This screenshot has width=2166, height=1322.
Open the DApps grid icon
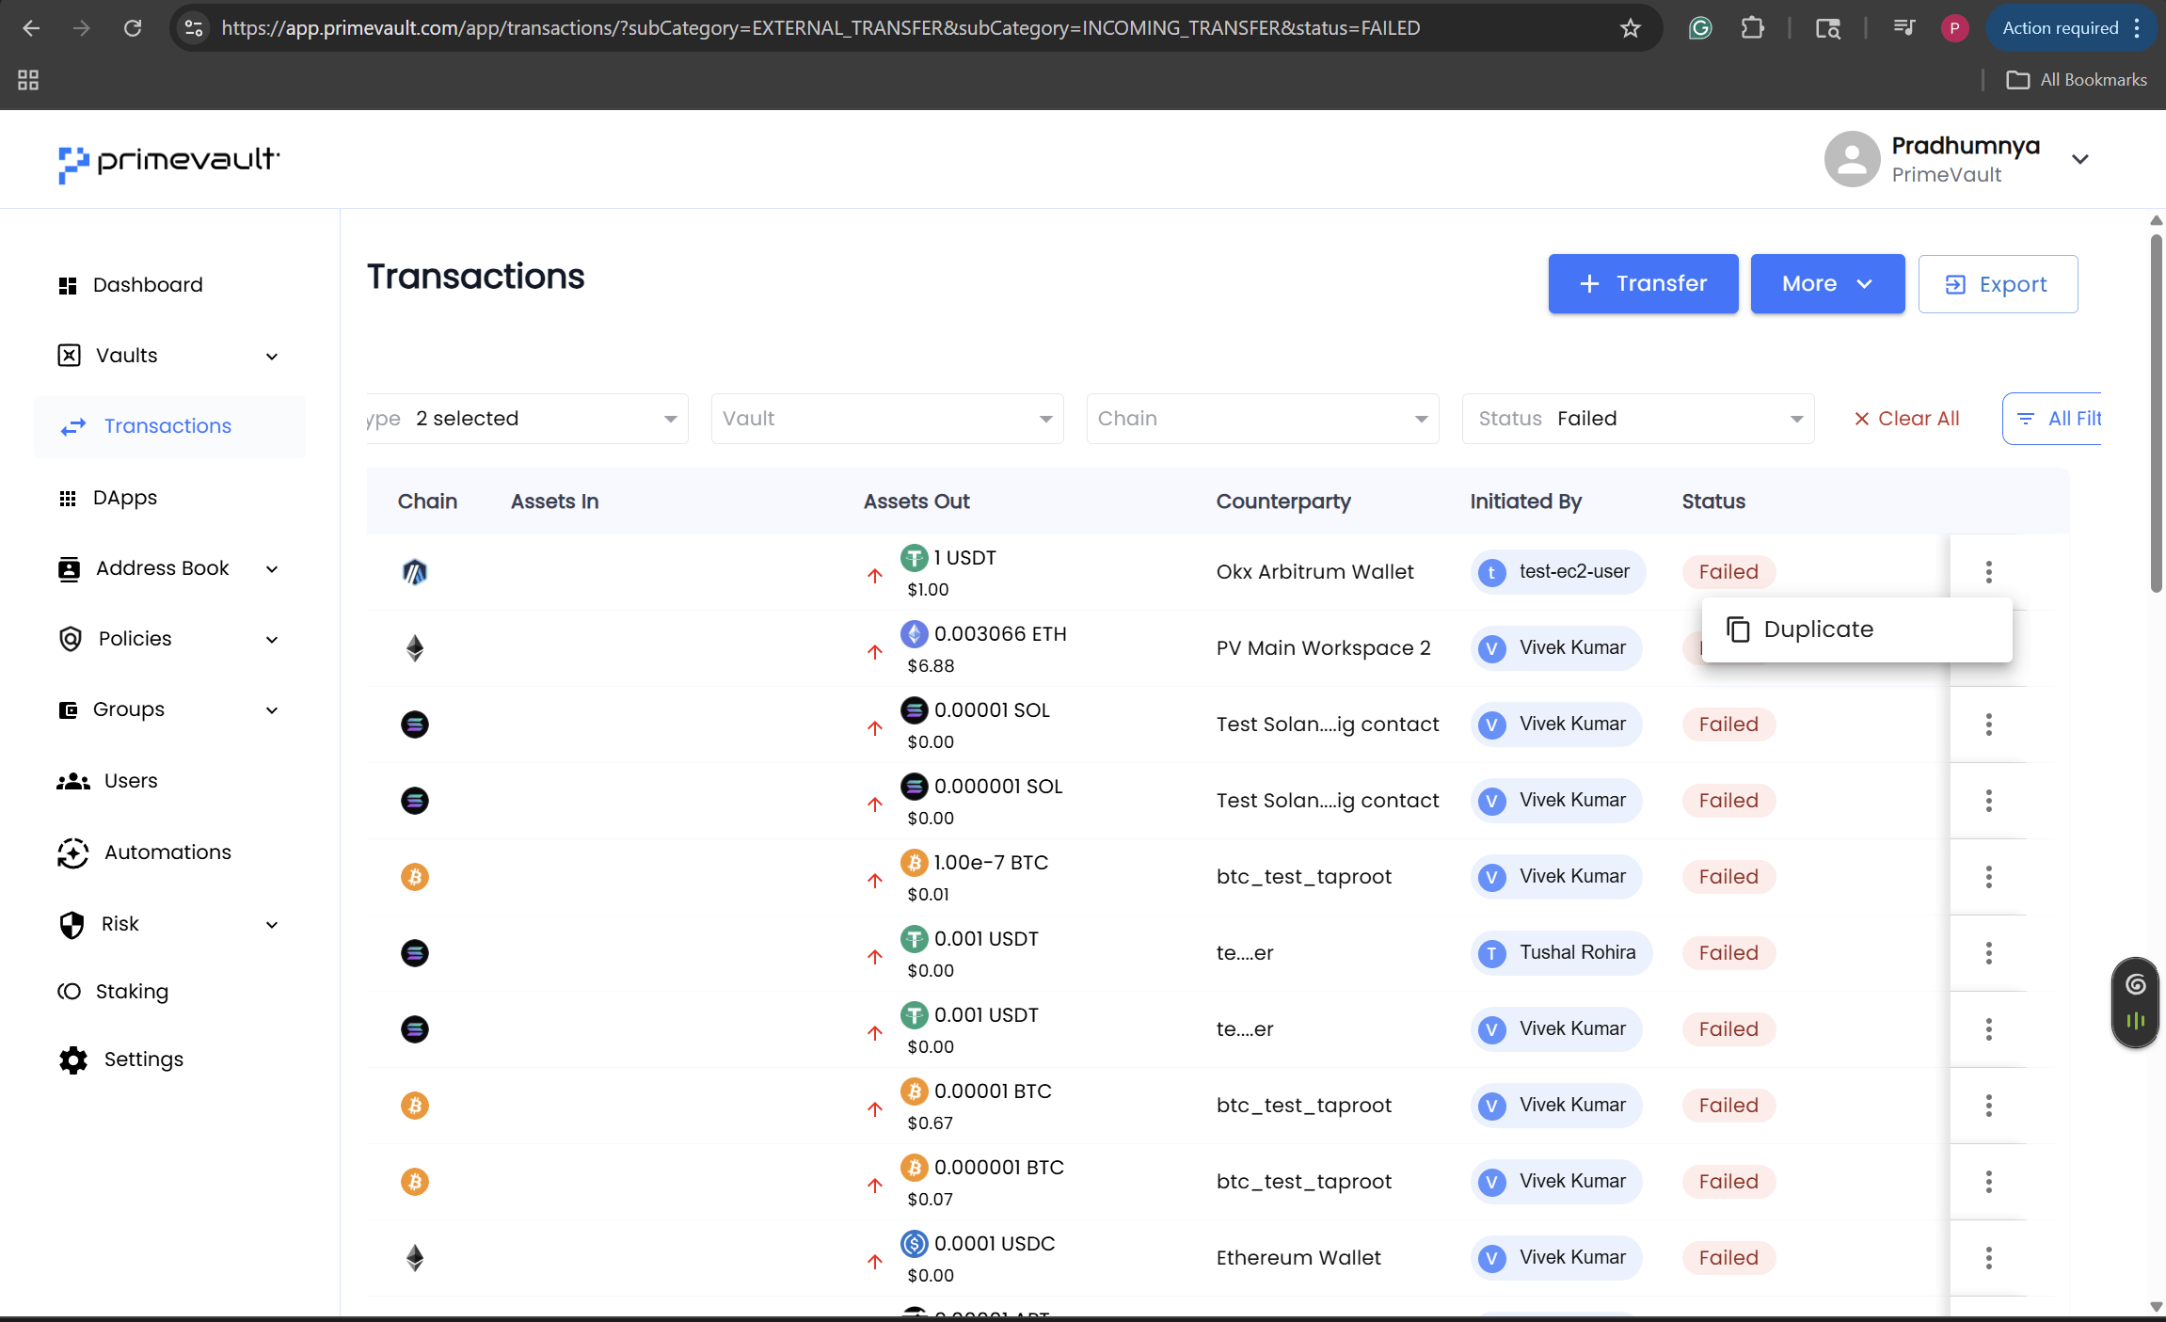tap(68, 498)
